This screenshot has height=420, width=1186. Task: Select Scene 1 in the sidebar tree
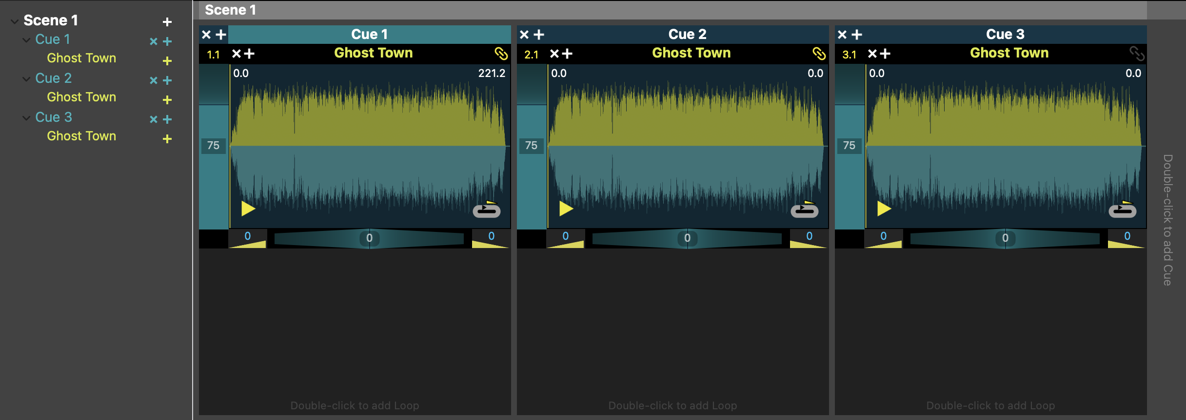pos(51,20)
